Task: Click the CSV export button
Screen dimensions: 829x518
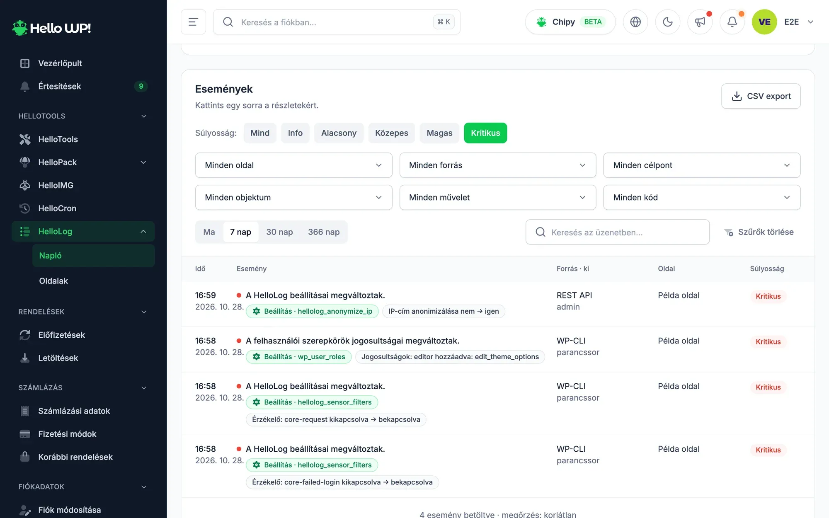Action: (761, 96)
